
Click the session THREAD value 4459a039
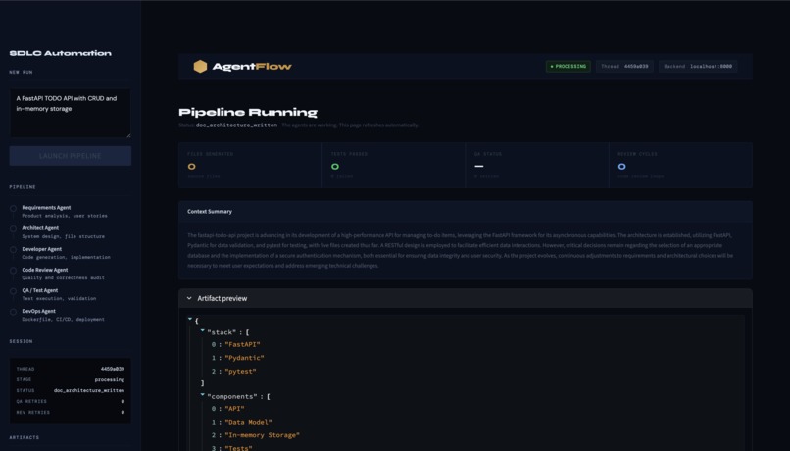click(x=113, y=369)
